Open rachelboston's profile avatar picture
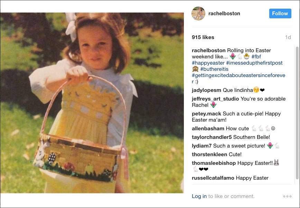This screenshot has width=300, height=208. point(198,13)
